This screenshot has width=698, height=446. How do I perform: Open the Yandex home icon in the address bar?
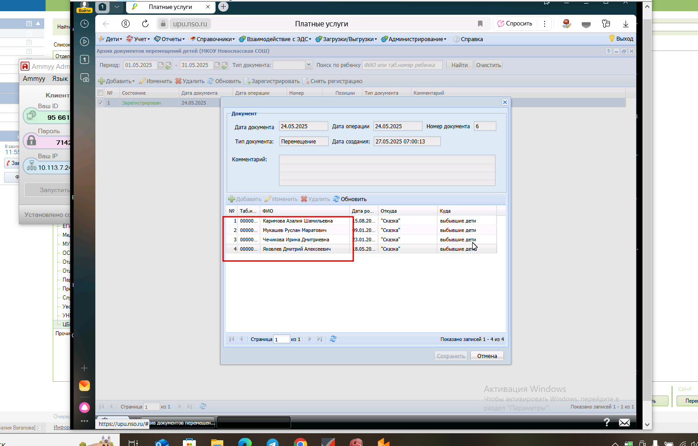[x=126, y=24]
